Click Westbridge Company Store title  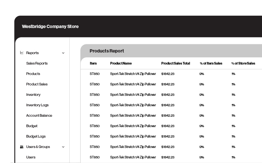[50, 26]
